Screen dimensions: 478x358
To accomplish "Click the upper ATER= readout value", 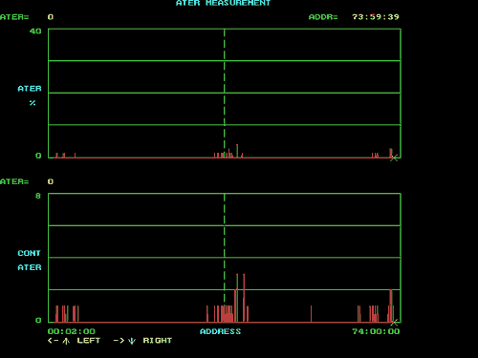I will 51,17.
